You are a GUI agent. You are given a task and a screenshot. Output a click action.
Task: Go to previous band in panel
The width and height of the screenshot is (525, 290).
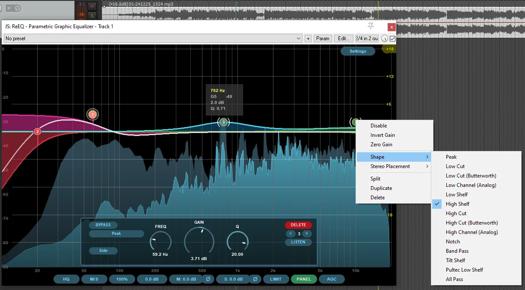tap(291, 234)
